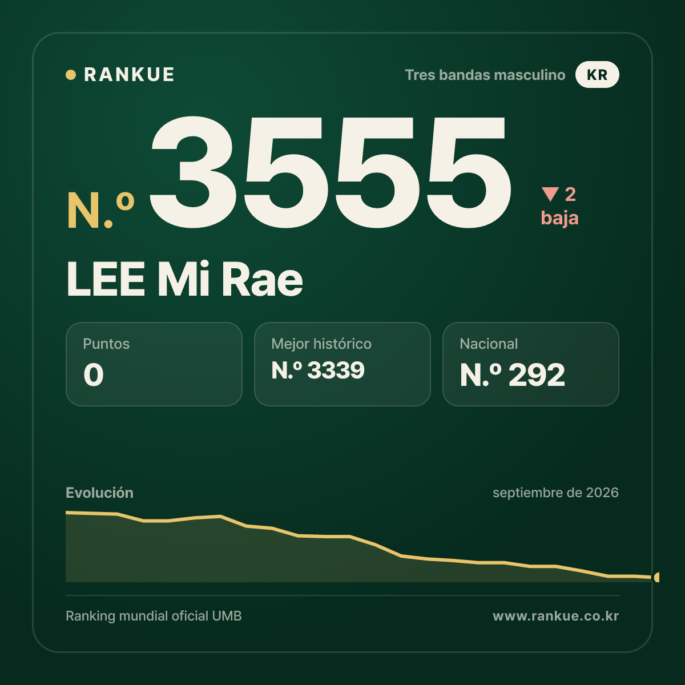Open the www.rankue.co.kr link
Image resolution: width=685 pixels, height=685 pixels.
pos(555,616)
